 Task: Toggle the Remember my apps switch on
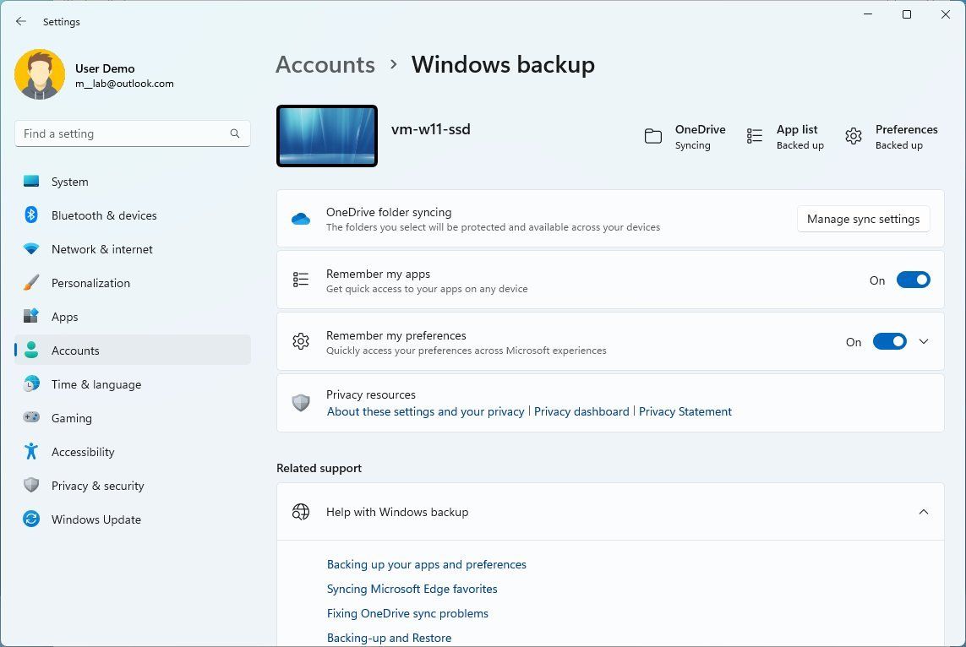(913, 280)
